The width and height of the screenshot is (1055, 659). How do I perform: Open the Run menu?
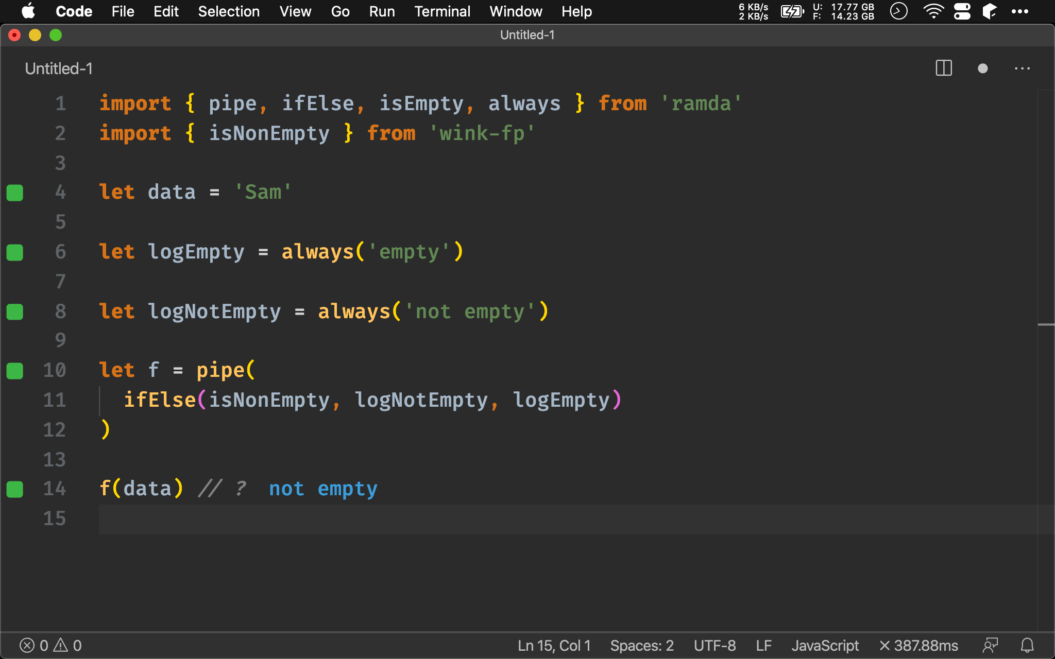click(x=382, y=11)
